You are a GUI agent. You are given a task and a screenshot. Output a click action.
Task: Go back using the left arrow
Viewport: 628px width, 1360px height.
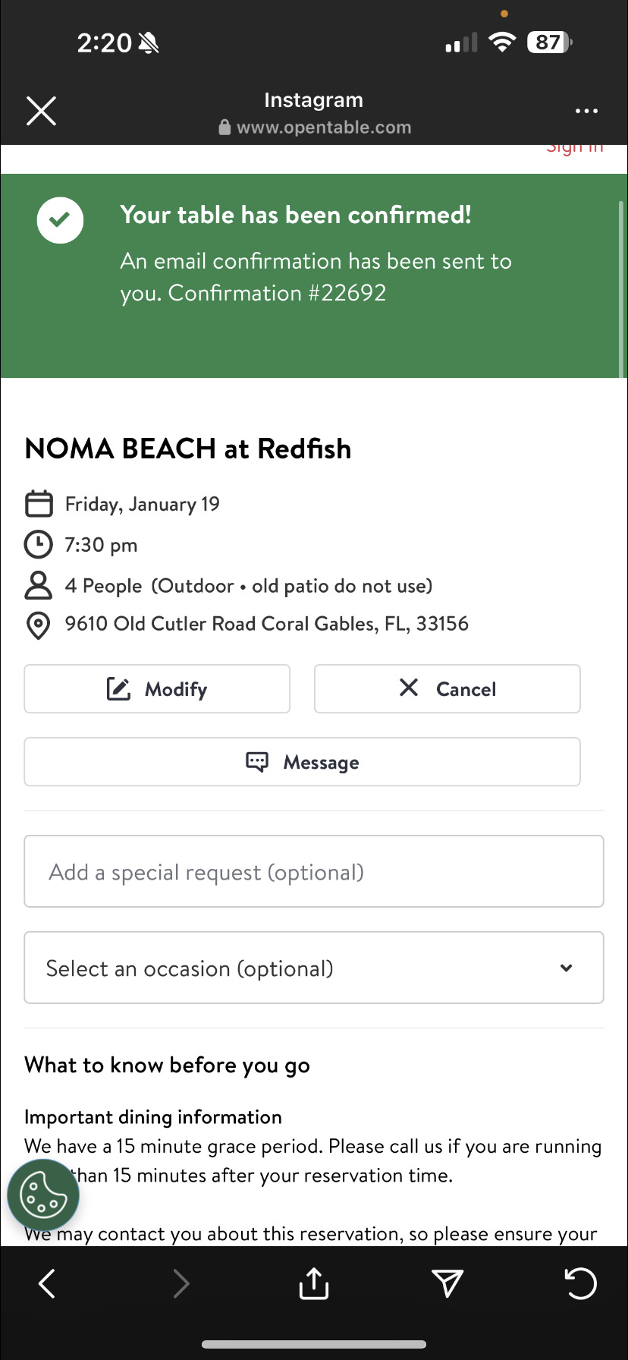pos(47,1283)
